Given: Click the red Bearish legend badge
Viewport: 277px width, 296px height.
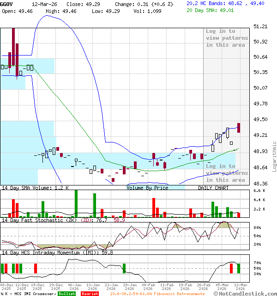Looking at the screenshot, I should (x=90, y=294).
